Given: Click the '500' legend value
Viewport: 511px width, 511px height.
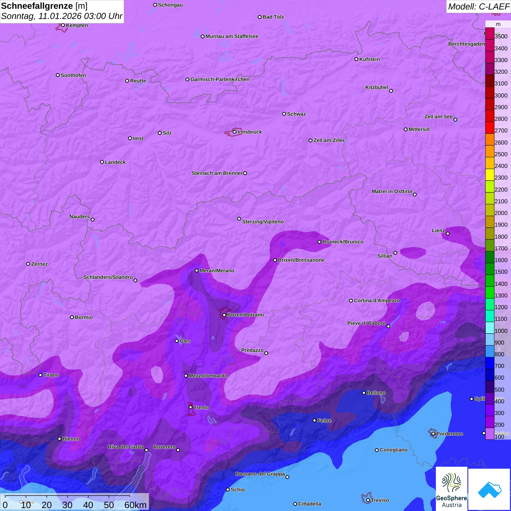Looking at the screenshot, I should [499, 389].
